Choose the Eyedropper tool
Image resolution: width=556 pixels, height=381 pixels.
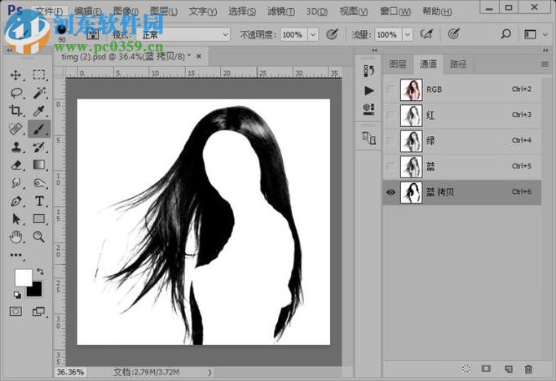point(38,111)
